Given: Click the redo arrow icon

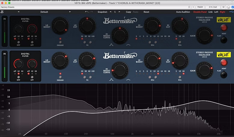Looking at the screenshot, I should (91, 12).
